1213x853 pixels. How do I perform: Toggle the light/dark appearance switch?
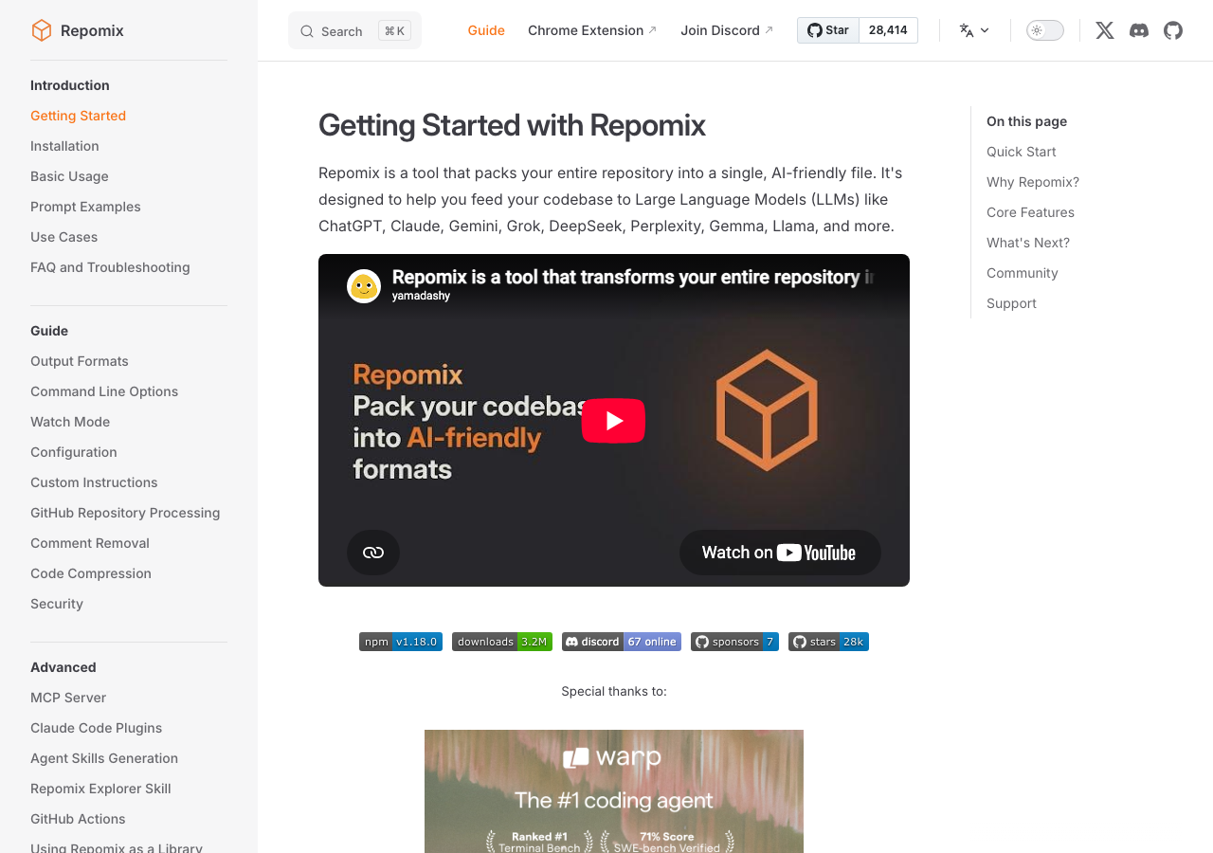pos(1045,30)
